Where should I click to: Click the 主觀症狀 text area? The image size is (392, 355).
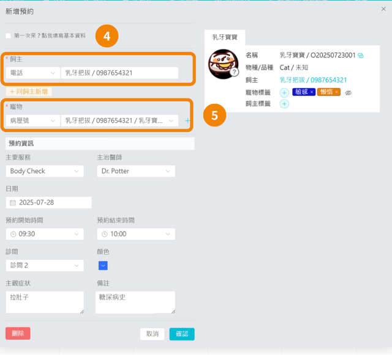point(45,302)
